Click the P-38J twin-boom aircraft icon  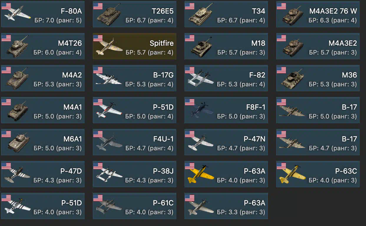click(109, 175)
